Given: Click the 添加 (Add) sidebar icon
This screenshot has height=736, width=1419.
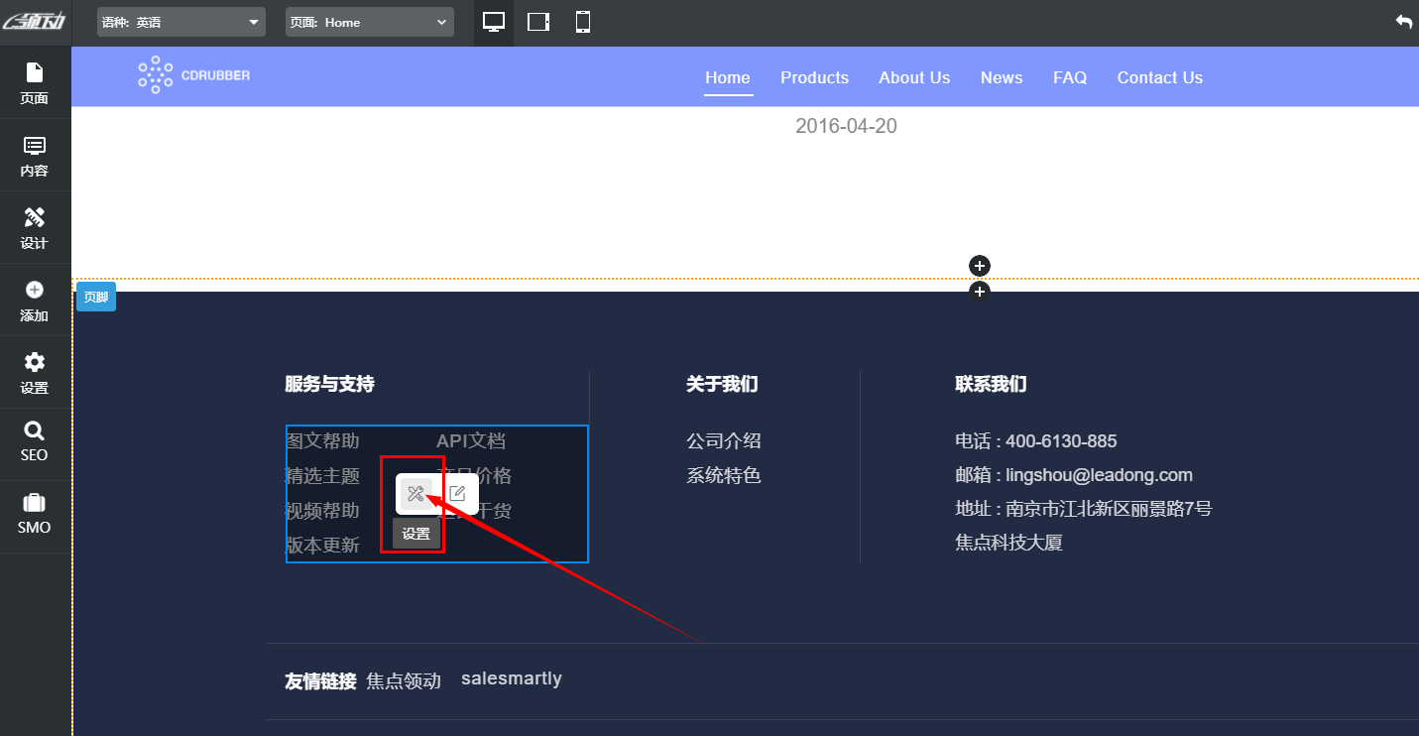Looking at the screenshot, I should click(35, 301).
